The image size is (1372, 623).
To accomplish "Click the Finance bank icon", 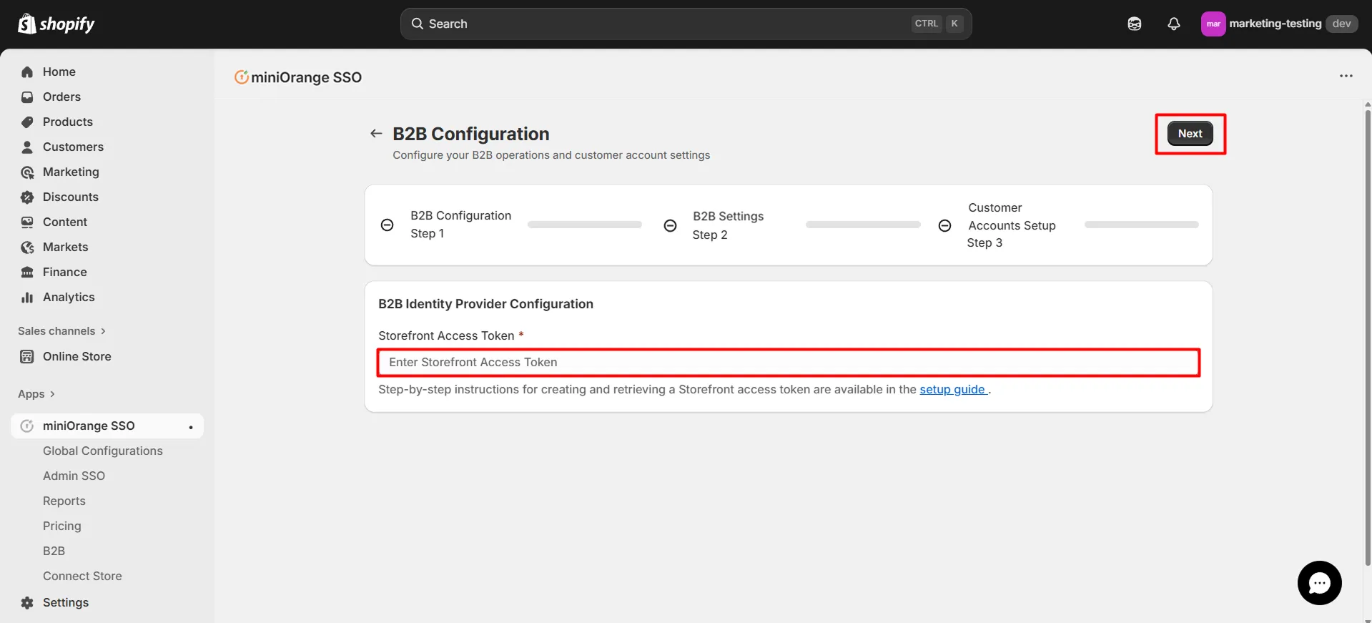I will 27,272.
